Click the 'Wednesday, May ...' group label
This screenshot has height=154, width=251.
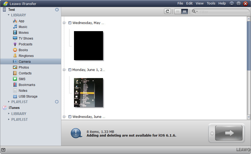[x=88, y=23]
